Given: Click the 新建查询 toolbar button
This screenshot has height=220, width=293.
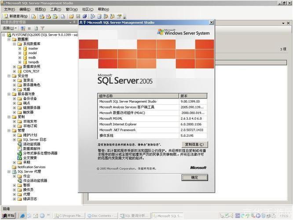Looking at the screenshot, I should pos(16,16).
